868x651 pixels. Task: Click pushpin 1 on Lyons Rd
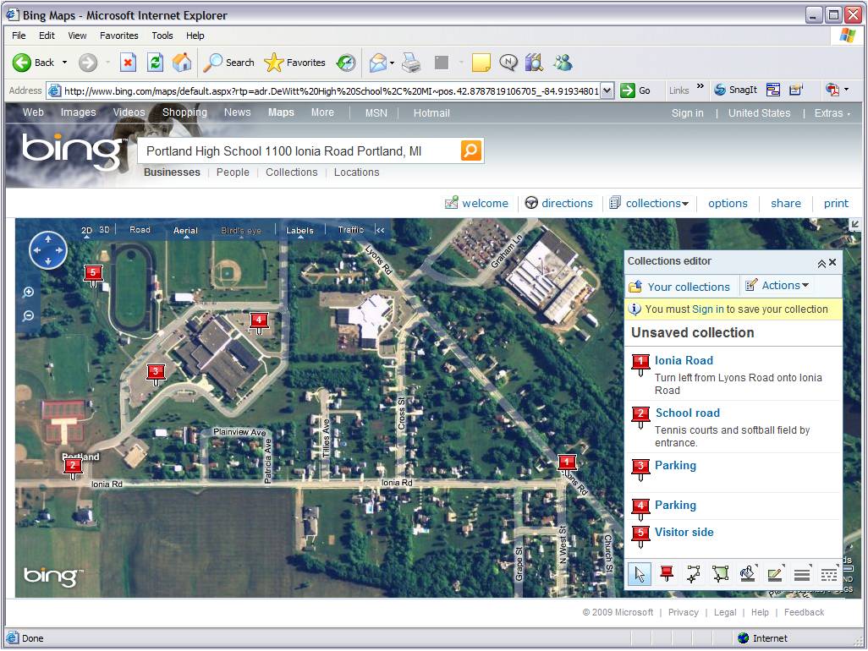[x=566, y=463]
